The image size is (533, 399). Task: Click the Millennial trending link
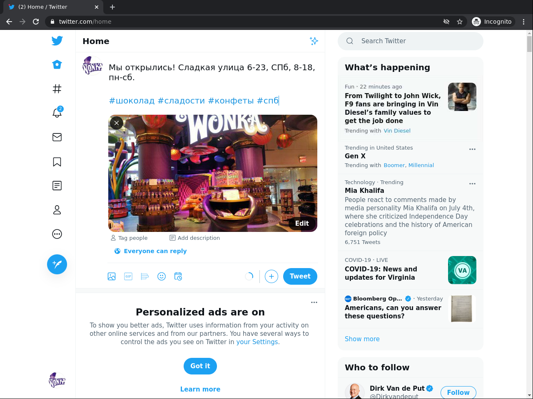[x=421, y=165]
